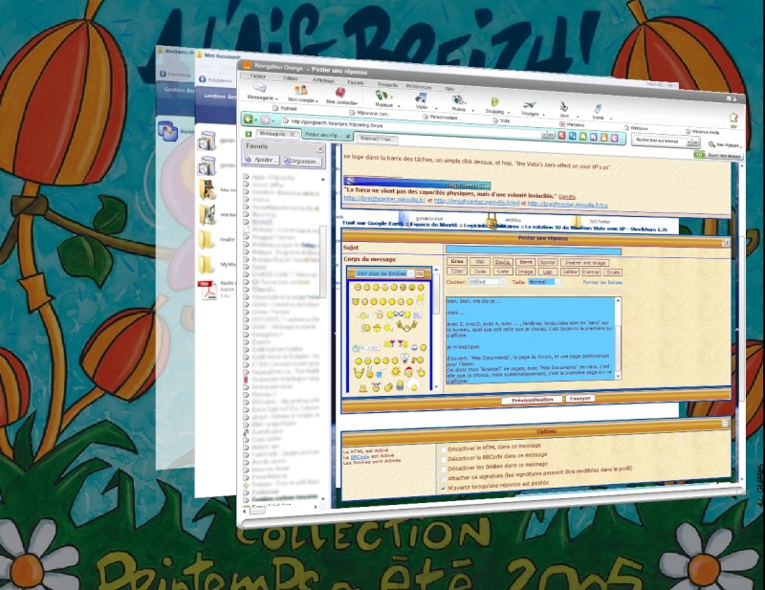This screenshot has width=765, height=590.
Task: Click the grey forward navigation arrow
Action: 265,120
